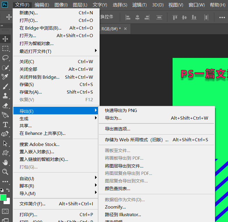Open the Edit Toolbar three-dots button
This screenshot has height=222, width=228.
point(5,182)
